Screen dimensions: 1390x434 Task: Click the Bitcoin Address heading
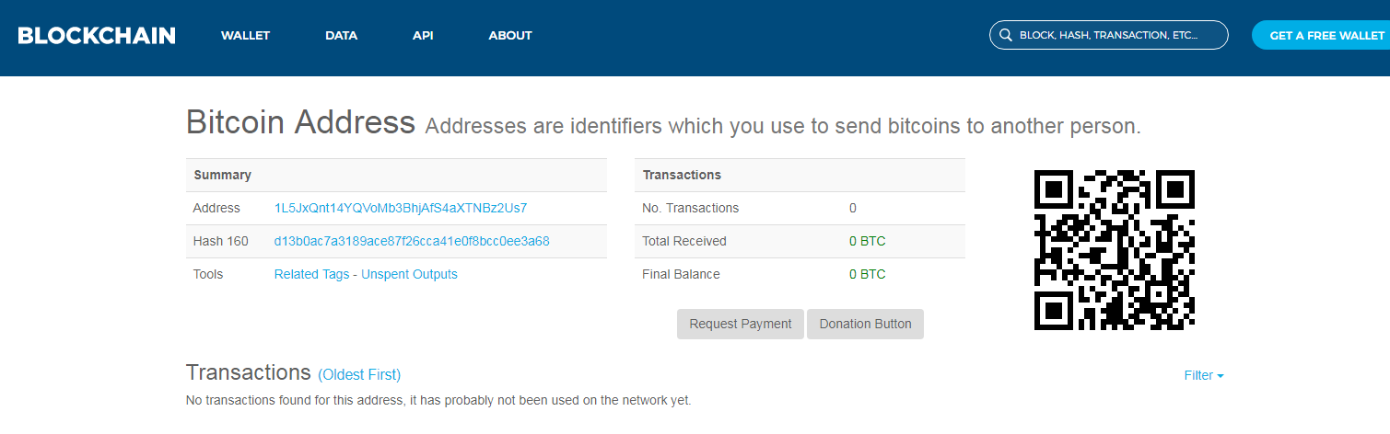(300, 122)
